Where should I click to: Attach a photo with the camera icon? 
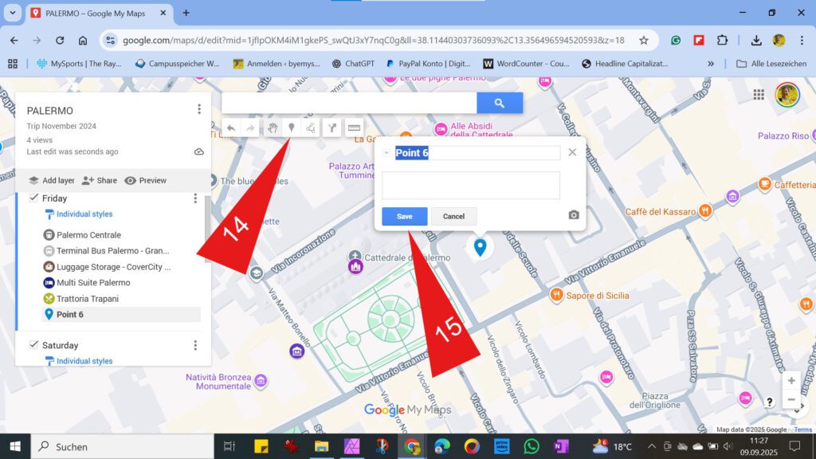pos(572,216)
